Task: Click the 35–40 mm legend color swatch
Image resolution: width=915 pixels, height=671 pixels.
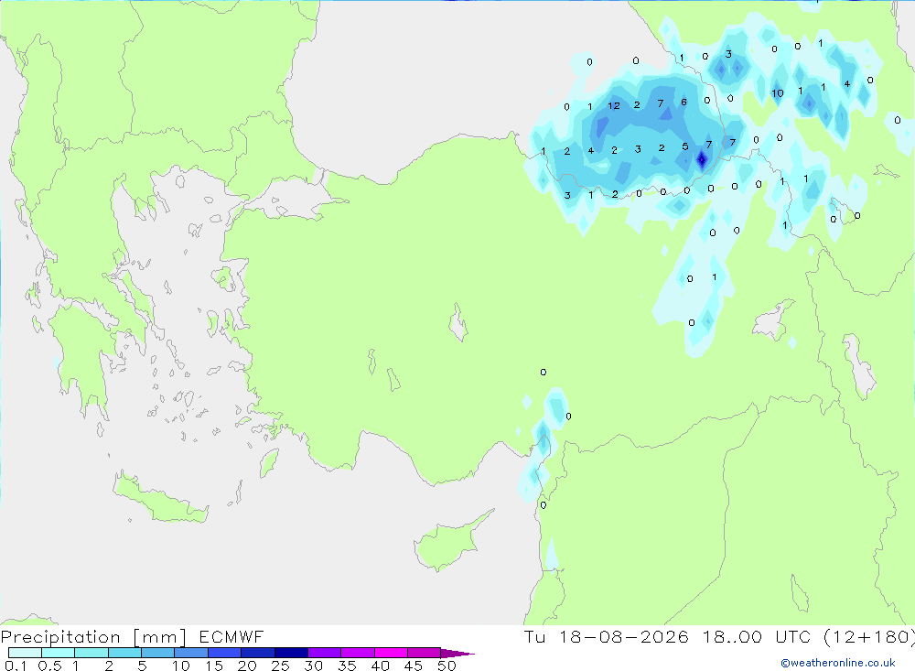Action: click(x=358, y=653)
